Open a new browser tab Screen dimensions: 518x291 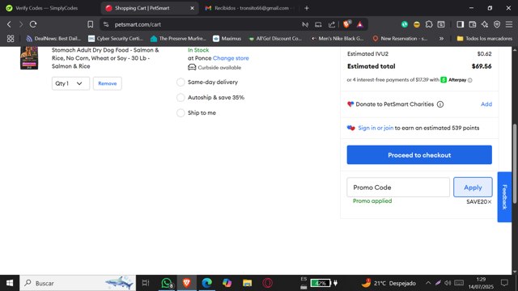(307, 8)
